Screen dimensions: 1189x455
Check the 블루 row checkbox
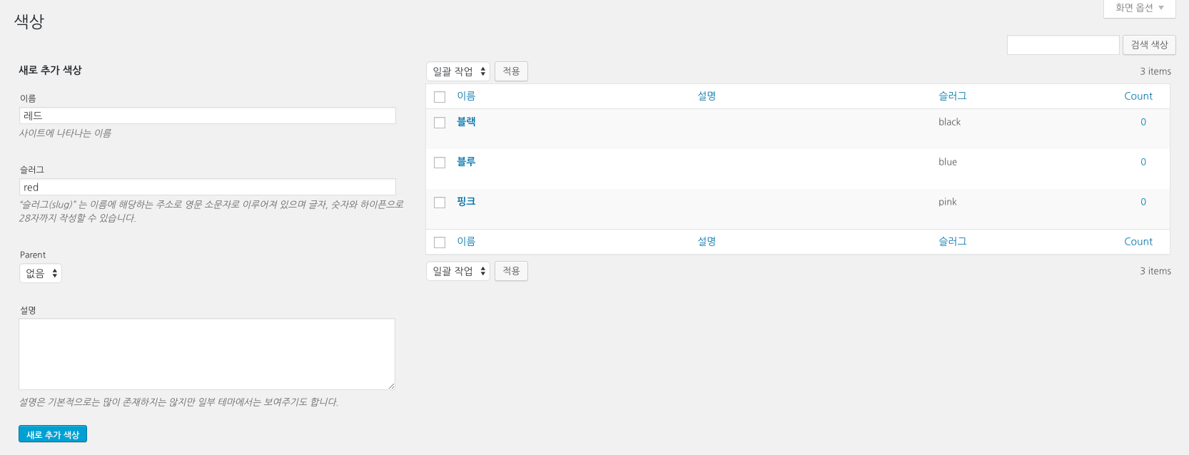click(x=440, y=163)
